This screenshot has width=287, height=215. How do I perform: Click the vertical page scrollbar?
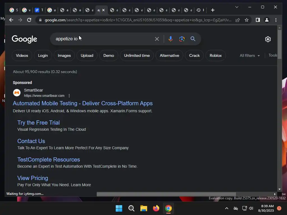click(x=279, y=44)
